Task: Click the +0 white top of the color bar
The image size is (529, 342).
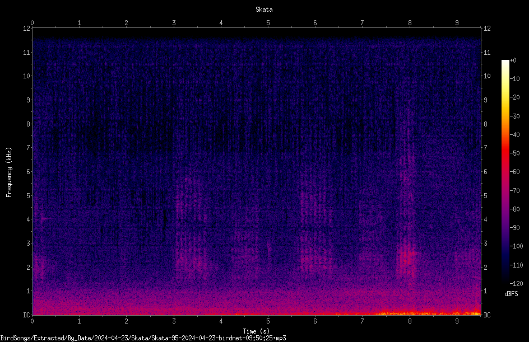Action: click(505, 61)
